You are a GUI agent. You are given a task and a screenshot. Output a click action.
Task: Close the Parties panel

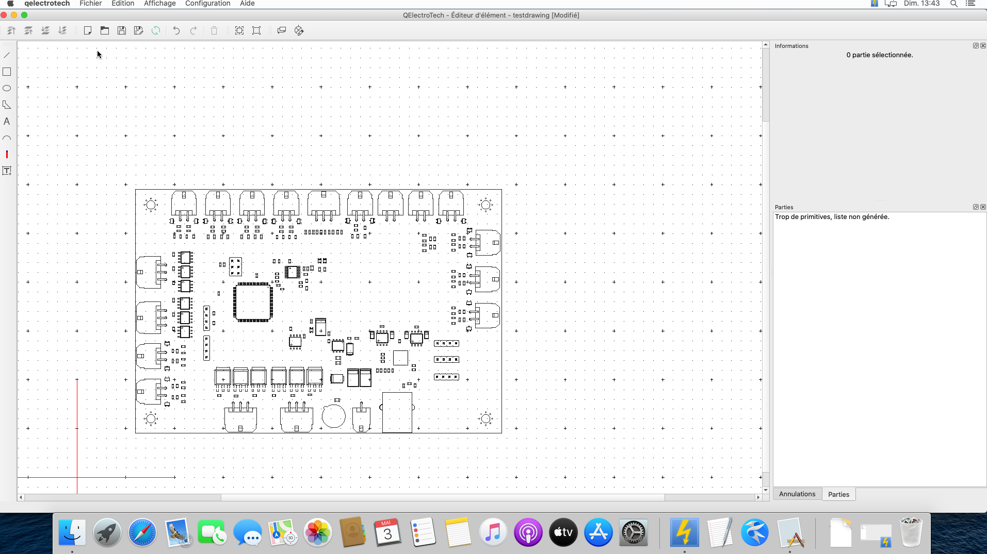(x=983, y=207)
